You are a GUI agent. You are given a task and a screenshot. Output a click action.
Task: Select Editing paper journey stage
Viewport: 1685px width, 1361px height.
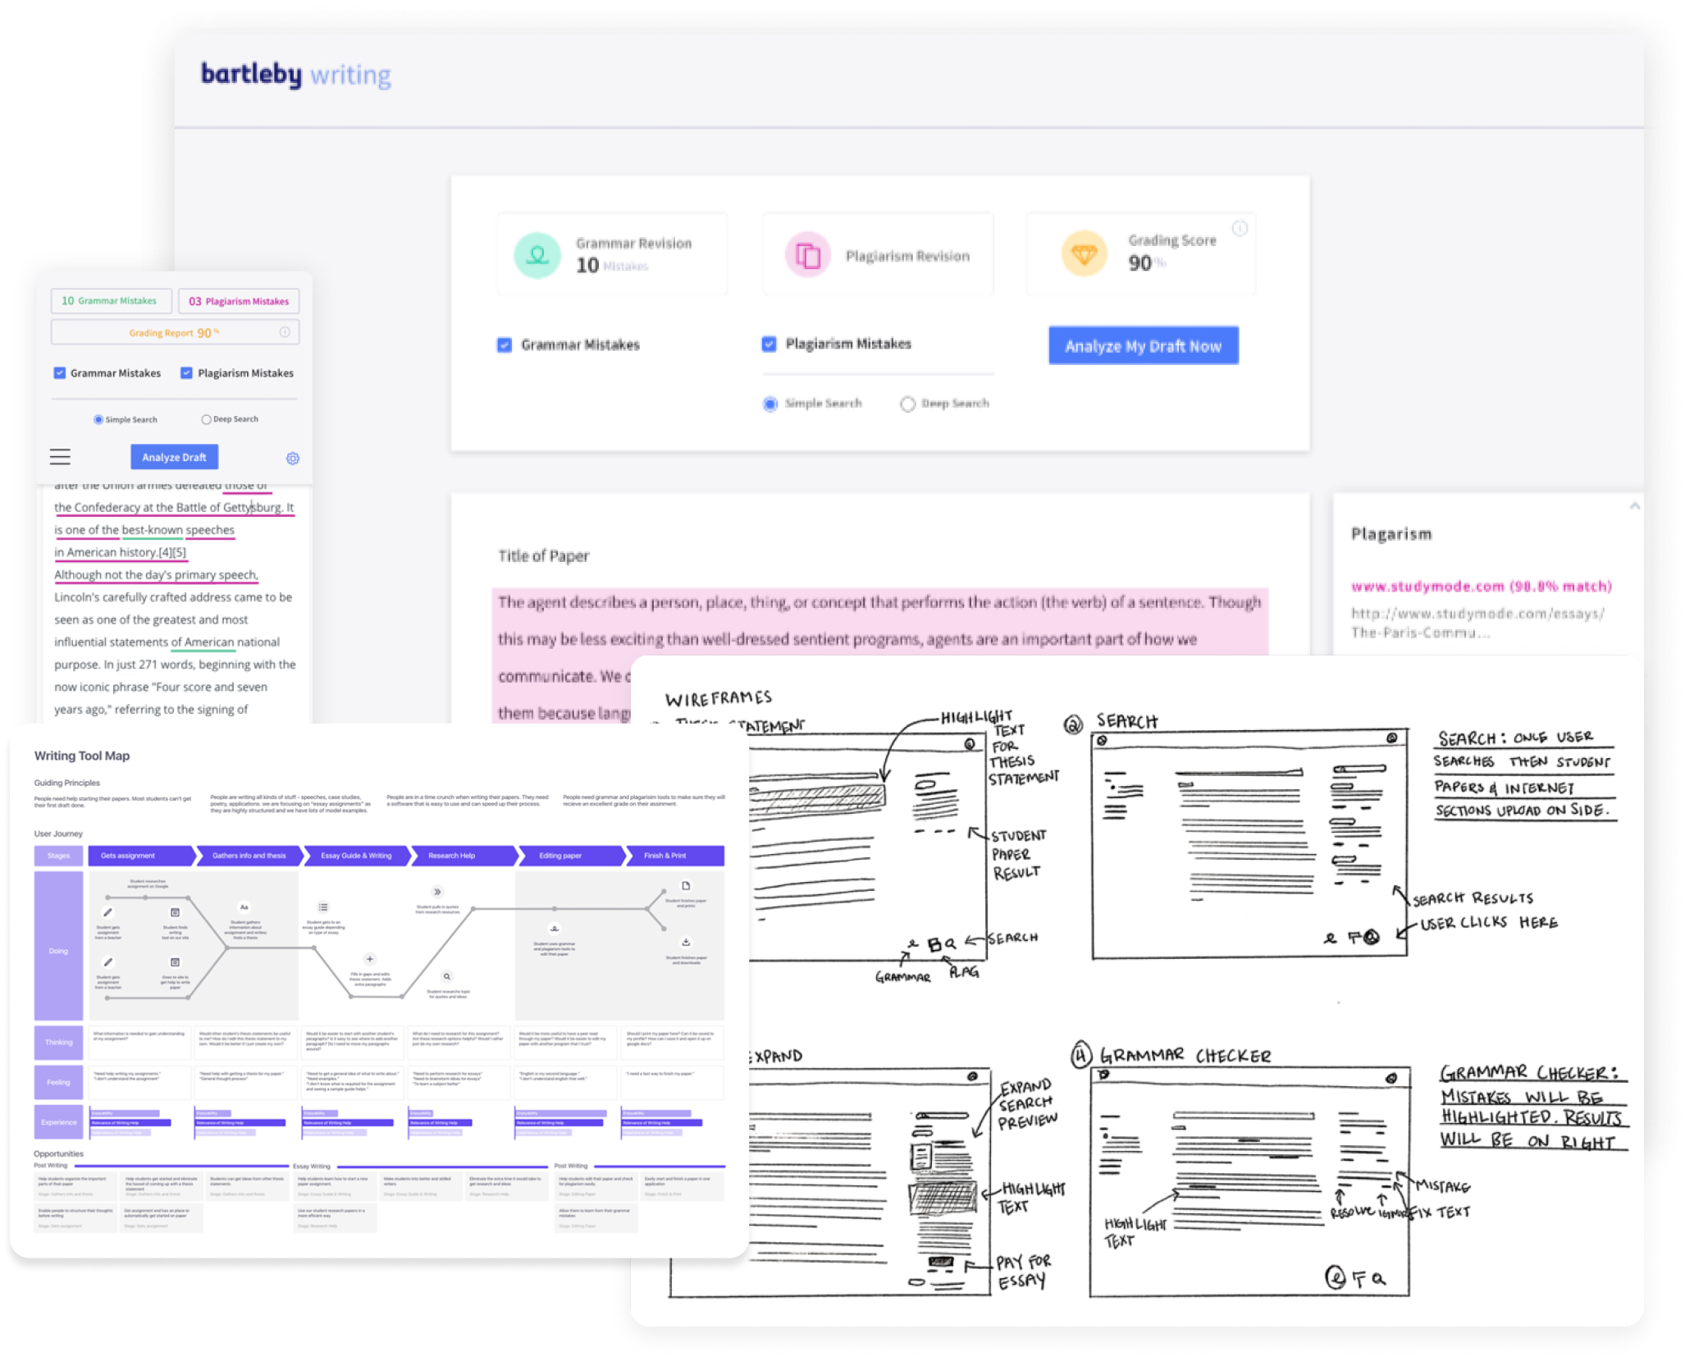click(x=571, y=856)
